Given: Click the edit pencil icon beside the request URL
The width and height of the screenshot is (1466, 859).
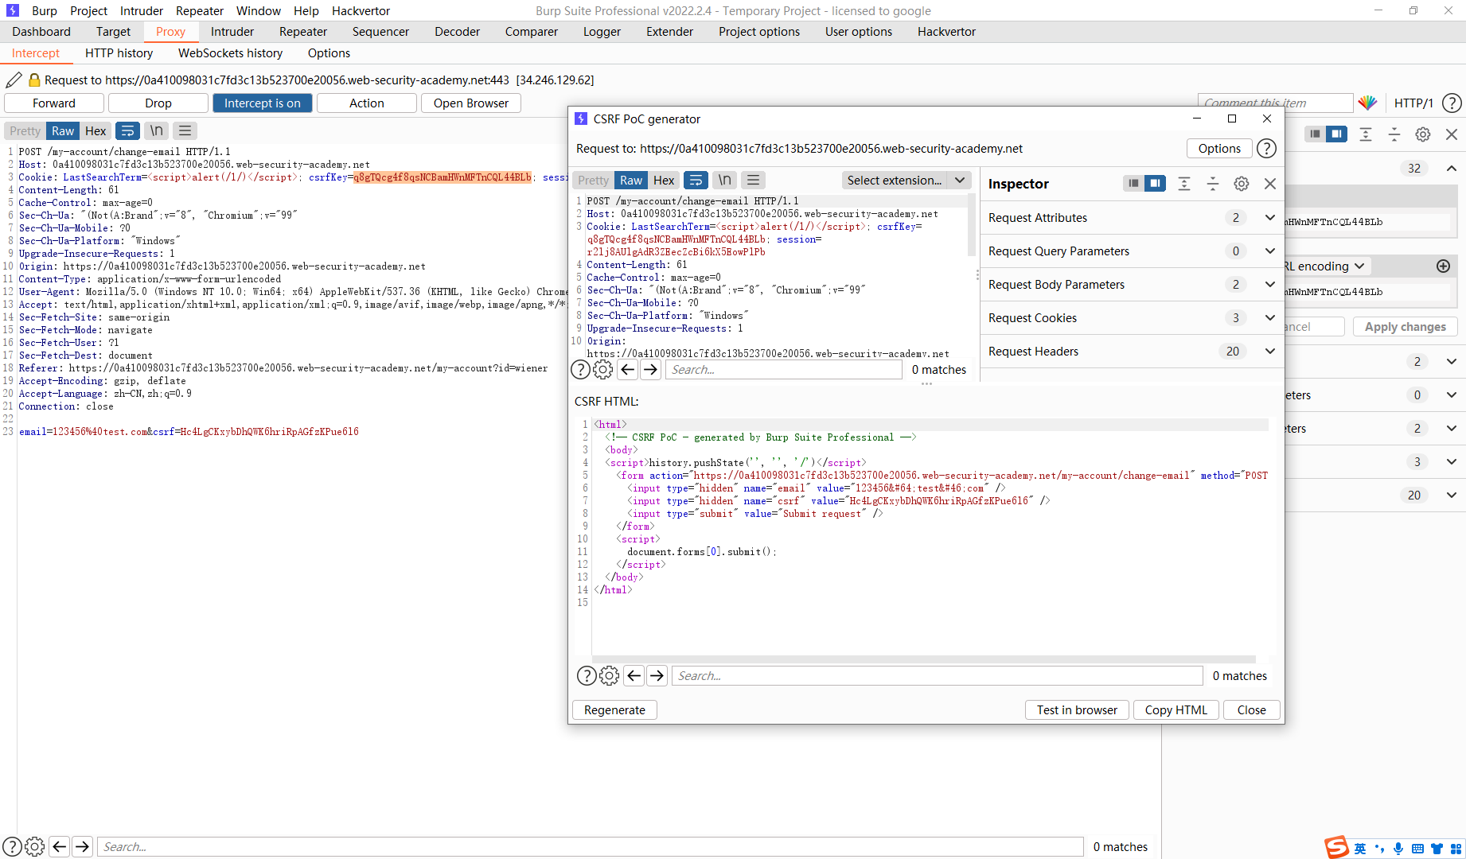Looking at the screenshot, I should tap(14, 80).
